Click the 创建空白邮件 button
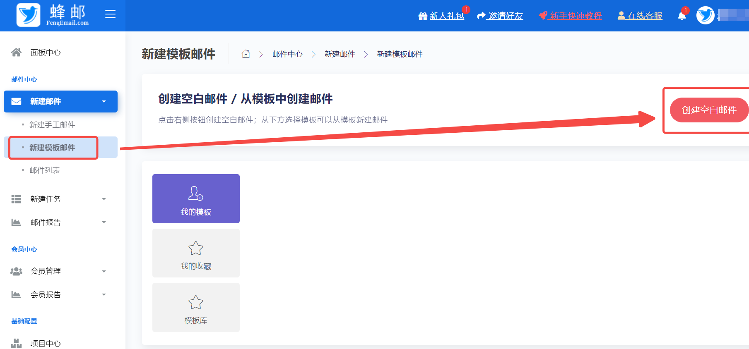 coord(709,110)
